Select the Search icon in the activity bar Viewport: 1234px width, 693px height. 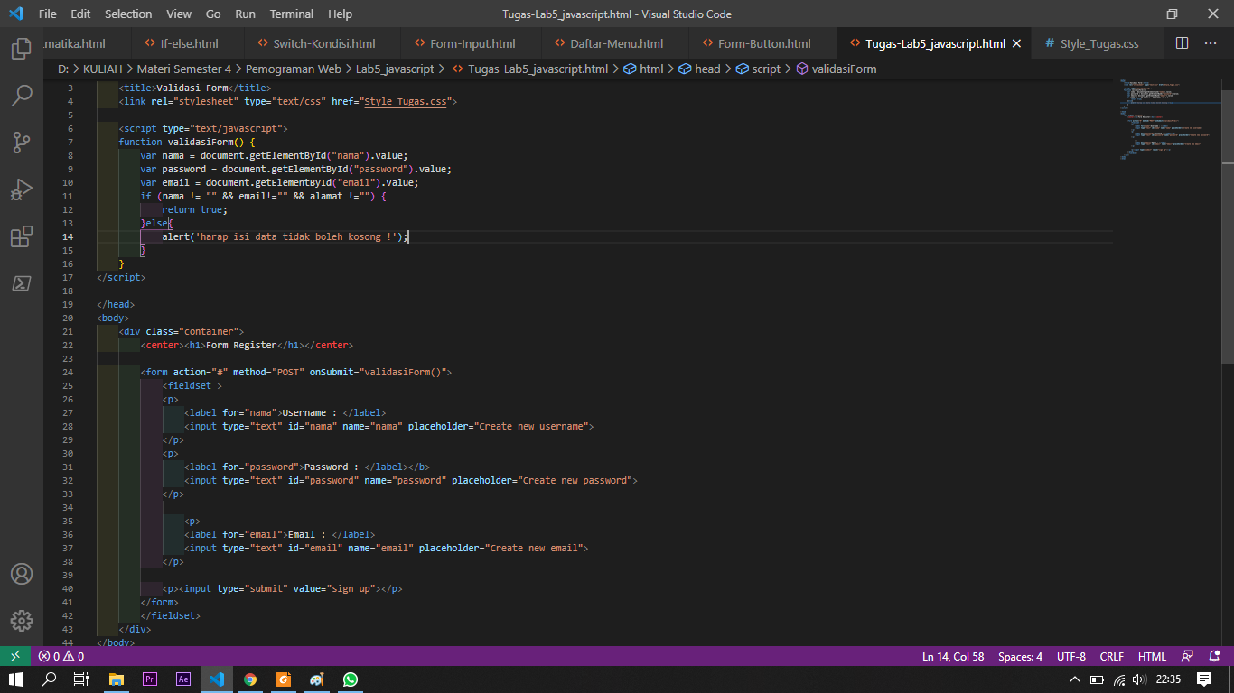point(22,95)
